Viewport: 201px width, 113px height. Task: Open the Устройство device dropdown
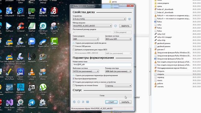pos(99,19)
